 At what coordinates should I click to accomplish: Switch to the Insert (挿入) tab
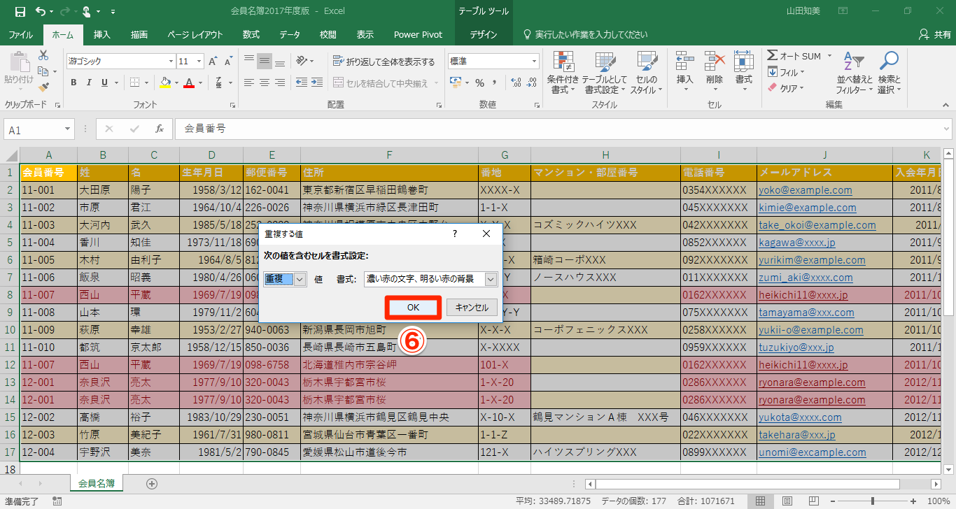click(102, 35)
